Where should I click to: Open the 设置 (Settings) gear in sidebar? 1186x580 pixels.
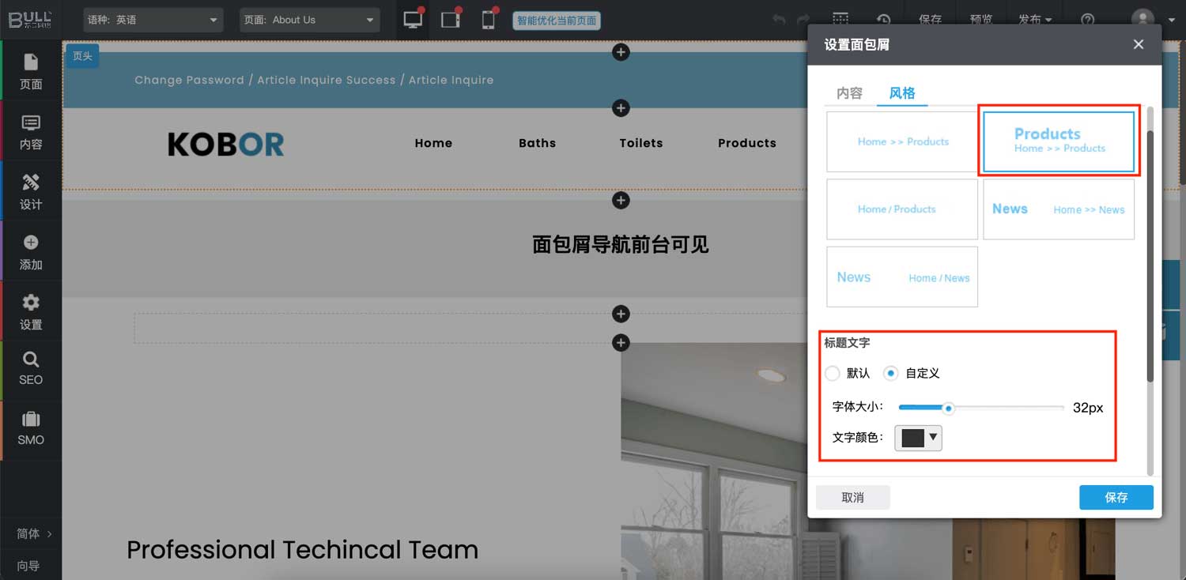[31, 311]
